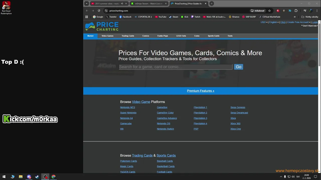Image resolution: width=321 pixels, height=180 pixels.
Task: Open Facebook bookmark
Action: 125,17
